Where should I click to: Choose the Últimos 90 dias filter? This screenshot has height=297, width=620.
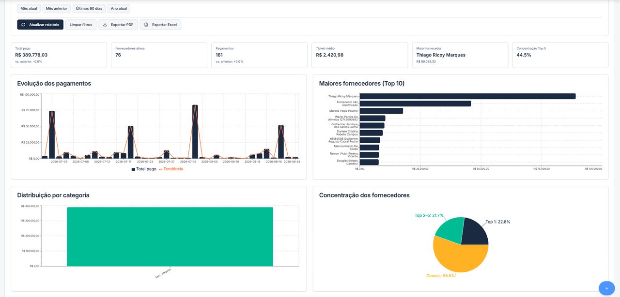89,9
